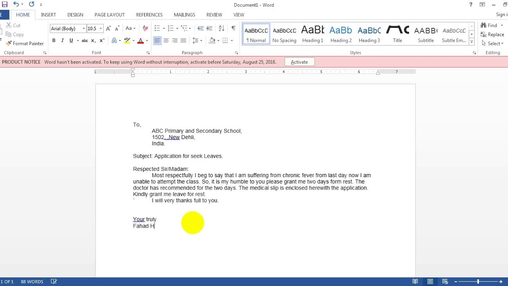Screen dimensions: 508x286
Task: Toggle Bold formatting
Action: [x=54, y=41]
